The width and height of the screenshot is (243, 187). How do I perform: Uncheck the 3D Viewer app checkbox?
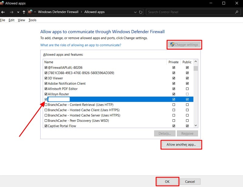click(46, 78)
